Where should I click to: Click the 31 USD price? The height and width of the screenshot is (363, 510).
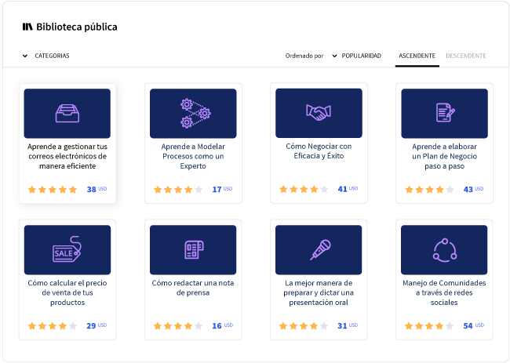click(348, 325)
